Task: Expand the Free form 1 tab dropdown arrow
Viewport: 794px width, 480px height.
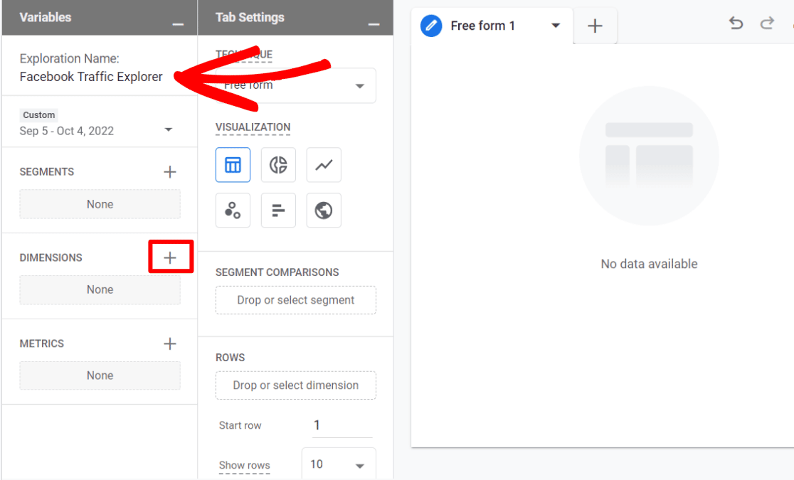Action: (x=556, y=26)
